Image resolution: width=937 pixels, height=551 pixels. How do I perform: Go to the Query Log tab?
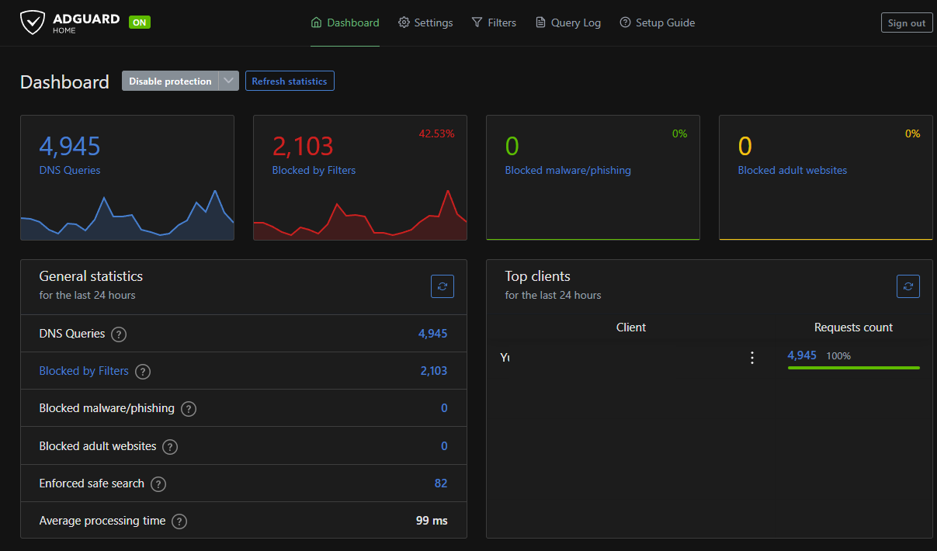point(568,23)
